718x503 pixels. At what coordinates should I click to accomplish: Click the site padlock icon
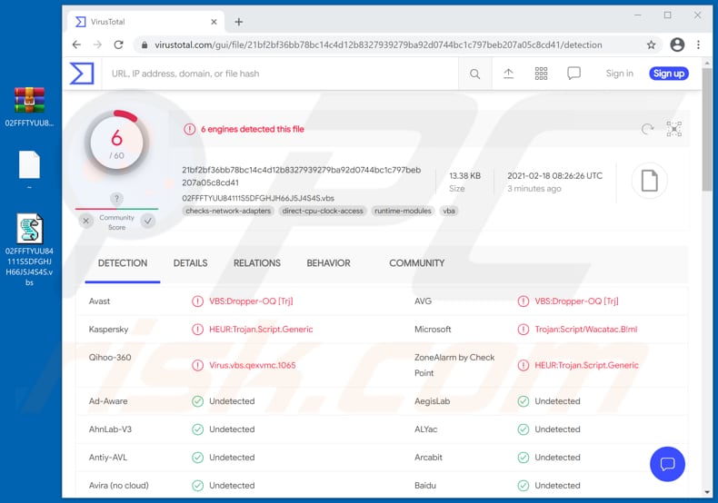coord(145,44)
